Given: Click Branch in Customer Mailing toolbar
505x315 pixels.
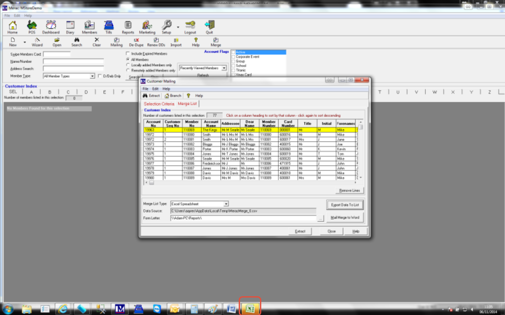Looking at the screenshot, I should [x=173, y=96].
